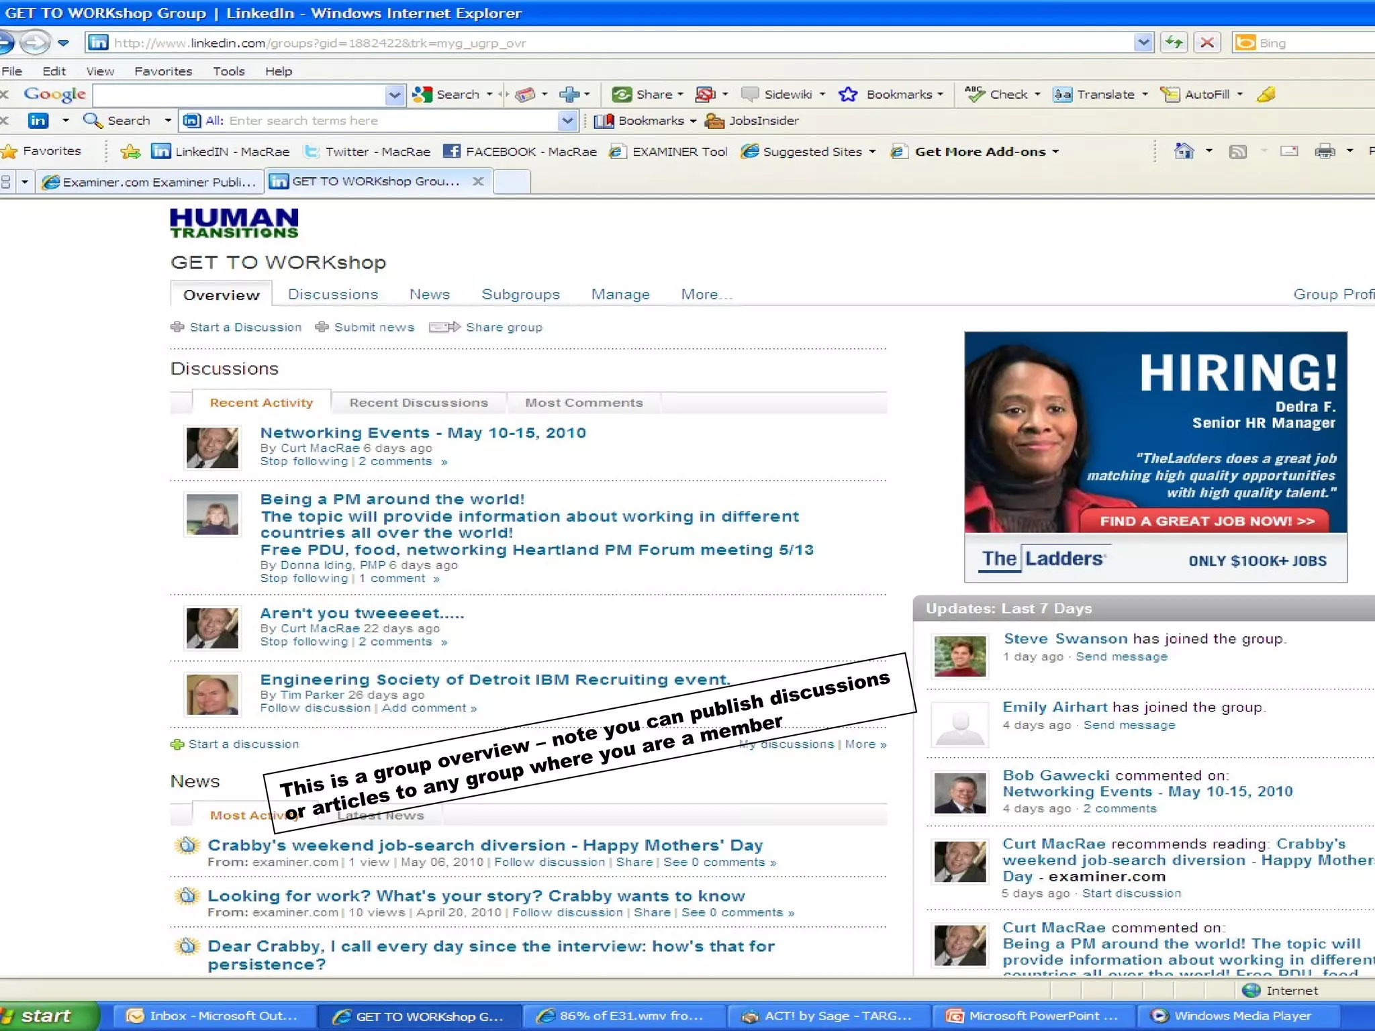The height and width of the screenshot is (1031, 1375).
Task: Open the Google search box dropdown
Action: pyautogui.click(x=394, y=95)
